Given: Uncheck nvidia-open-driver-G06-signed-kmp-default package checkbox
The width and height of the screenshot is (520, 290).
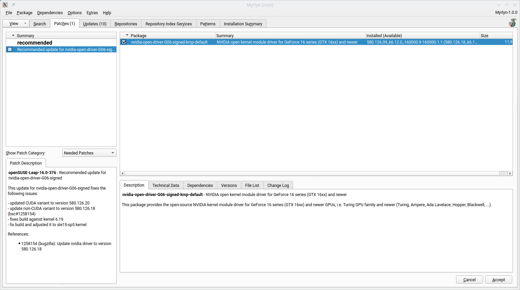Looking at the screenshot, I should pyautogui.click(x=124, y=42).
